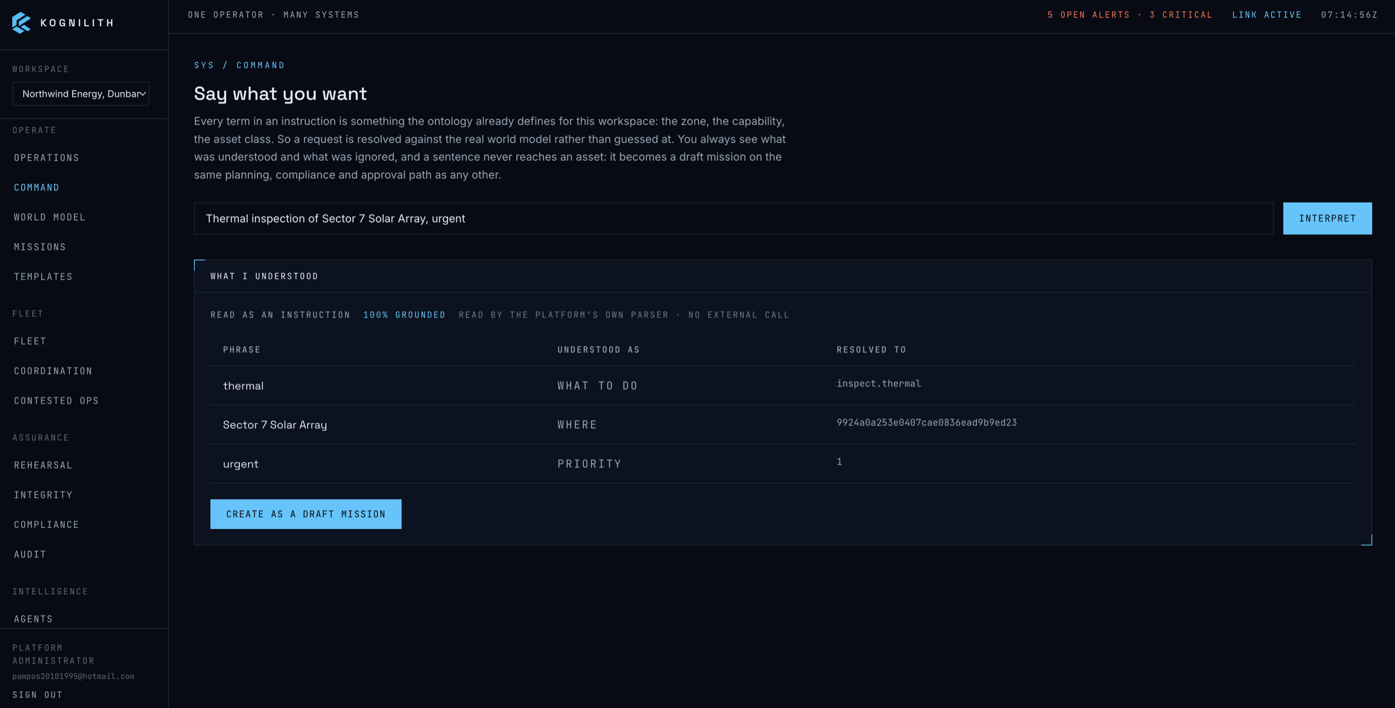
Task: Navigate to Integrity
Action: point(44,494)
